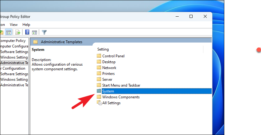Click the Filter funnel toolbar icon
The height and width of the screenshot is (135, 261).
point(44,32)
